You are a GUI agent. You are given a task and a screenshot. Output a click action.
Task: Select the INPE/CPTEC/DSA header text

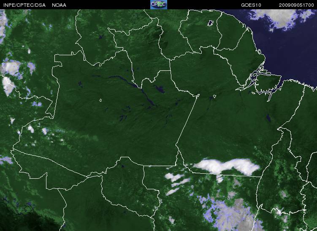pos(24,5)
